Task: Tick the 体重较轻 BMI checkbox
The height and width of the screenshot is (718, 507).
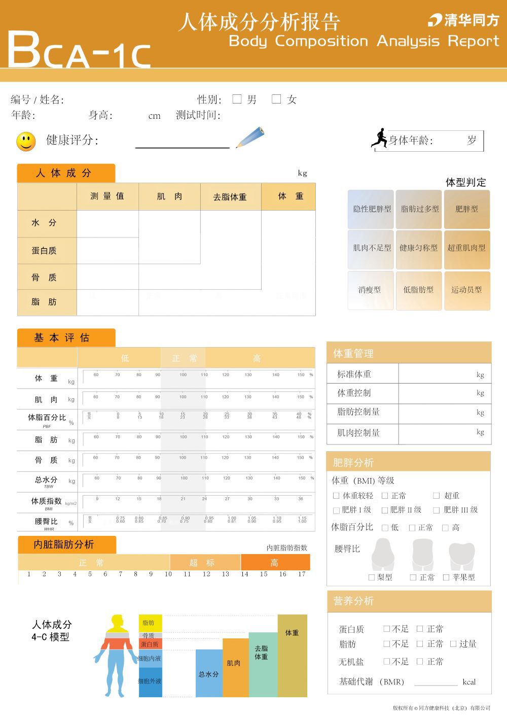Action: tap(336, 496)
